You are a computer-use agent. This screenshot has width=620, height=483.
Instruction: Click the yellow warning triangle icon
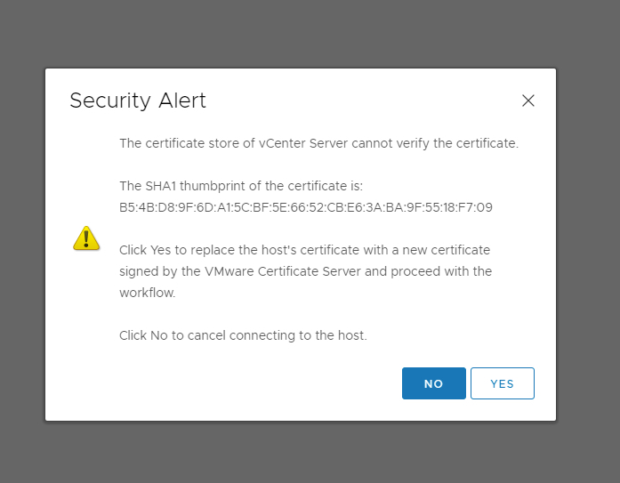tap(86, 238)
